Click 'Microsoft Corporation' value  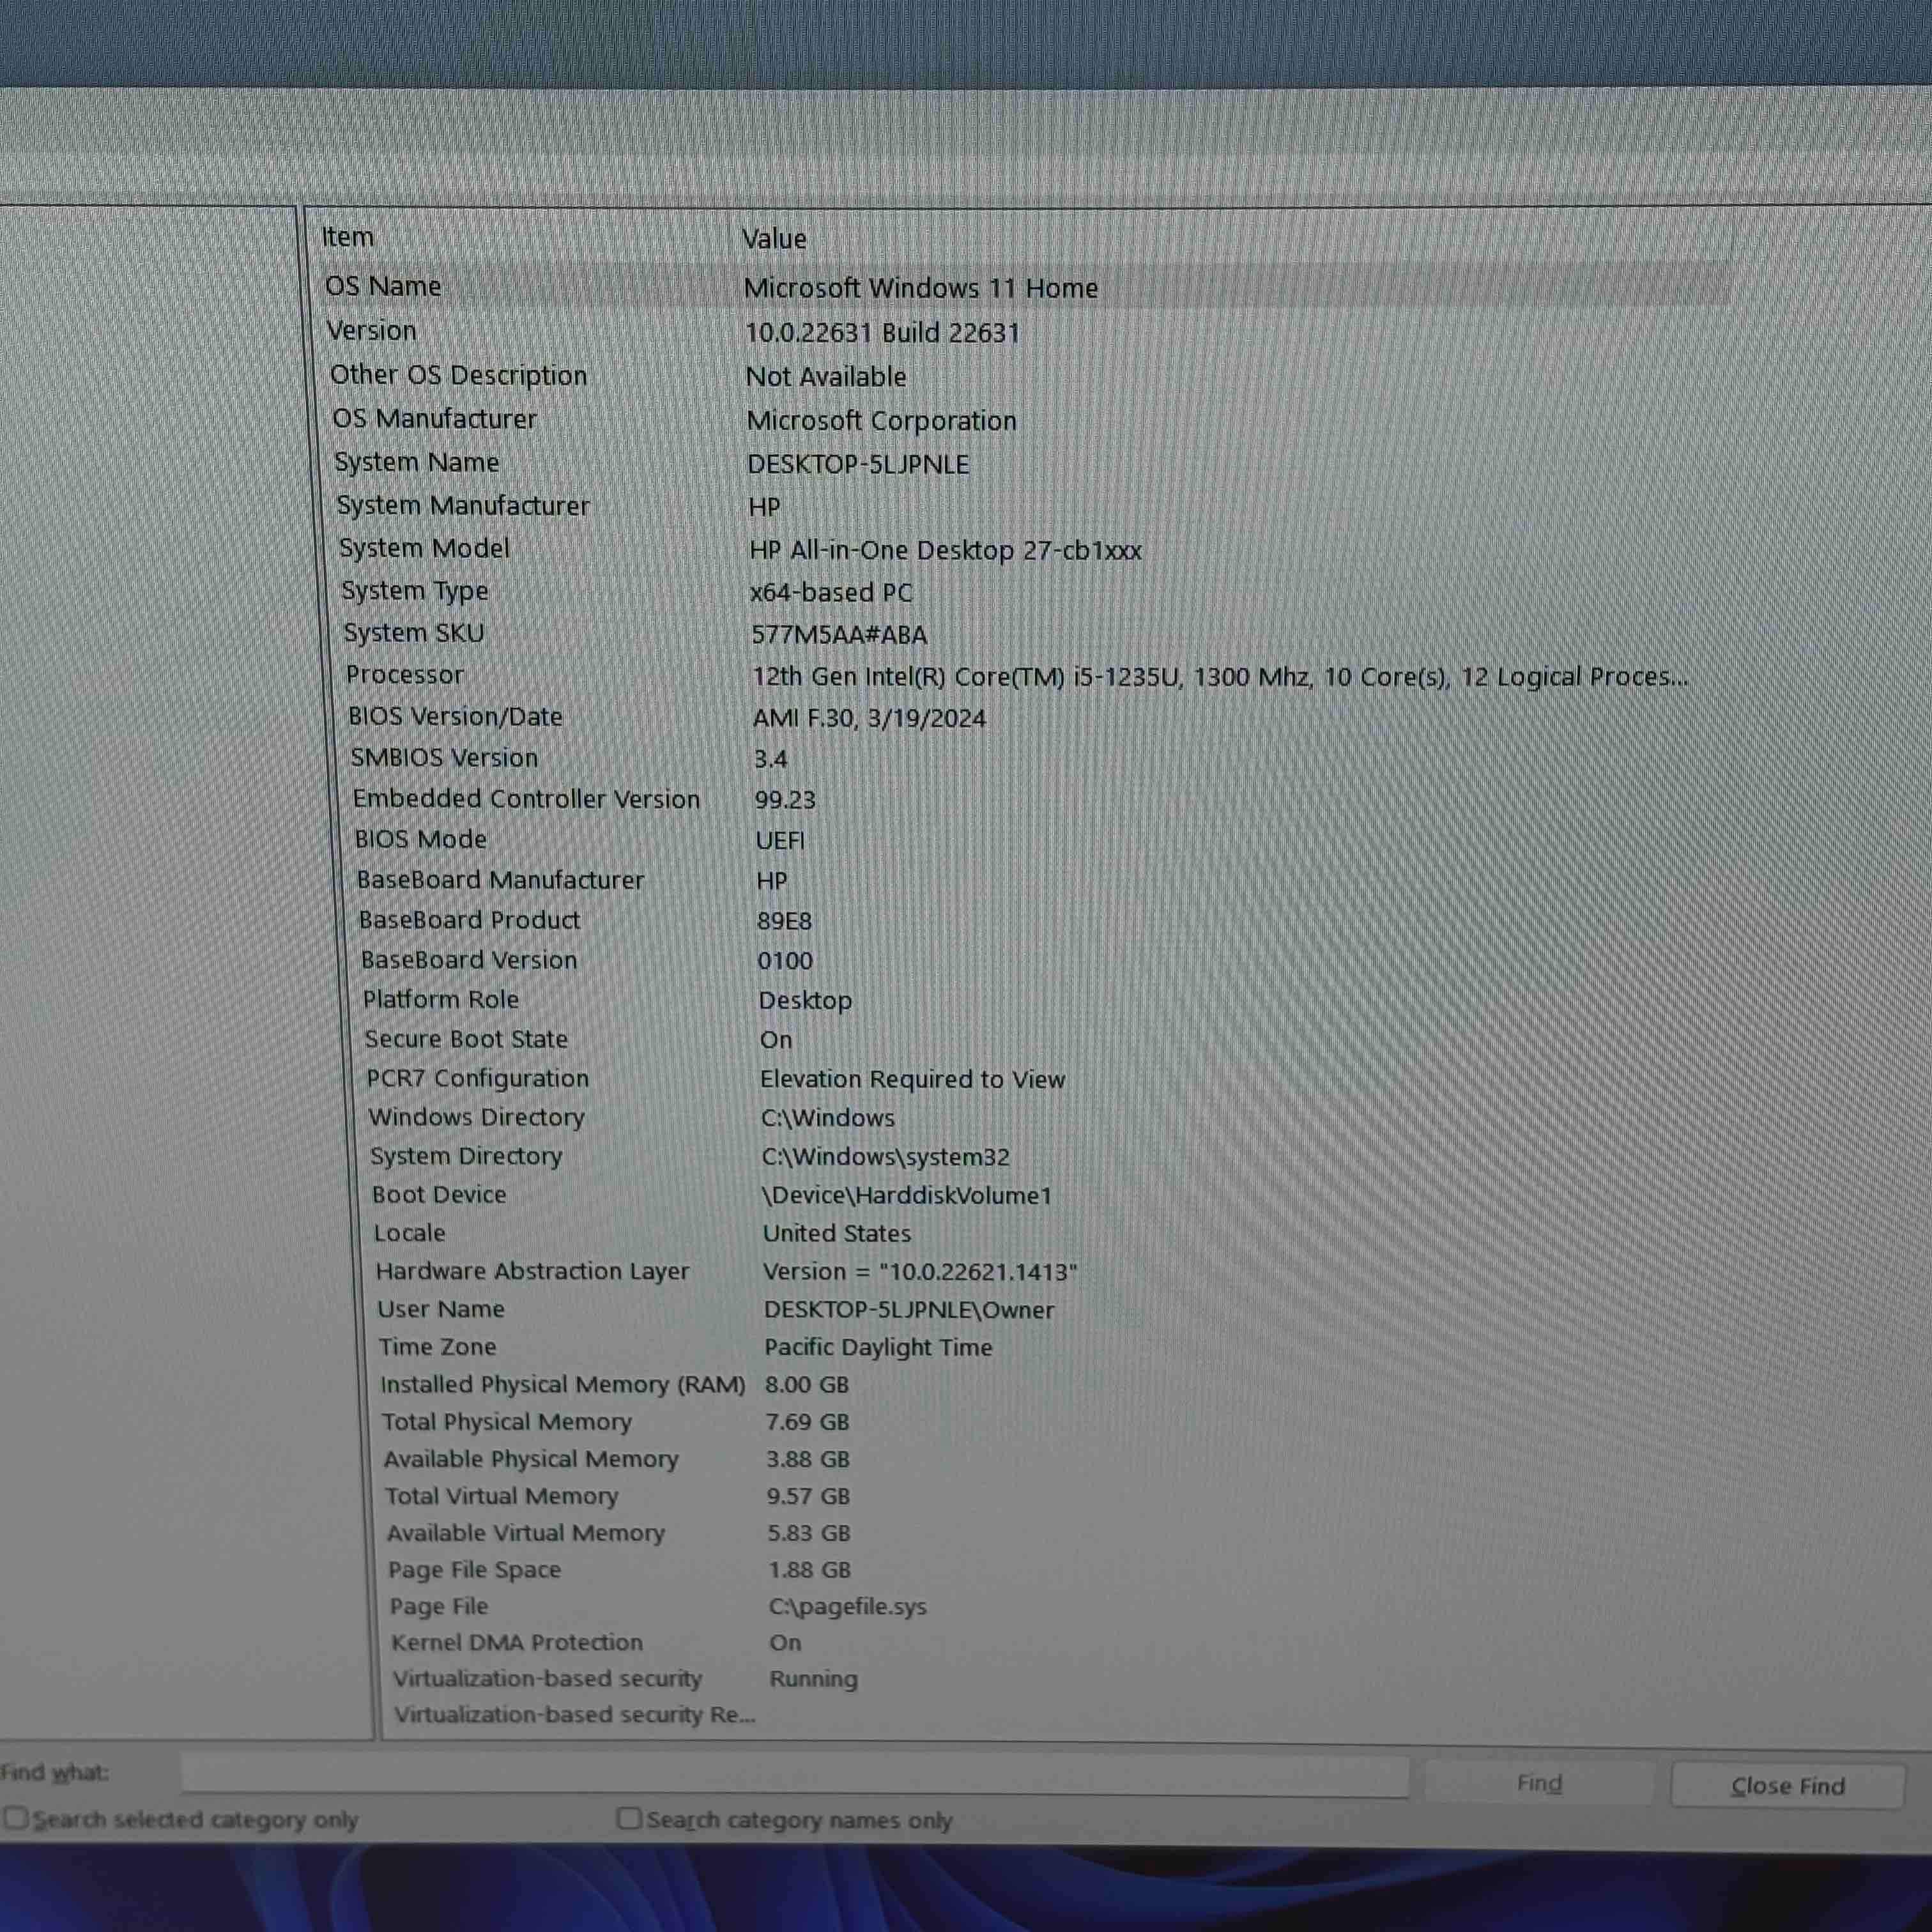click(881, 421)
